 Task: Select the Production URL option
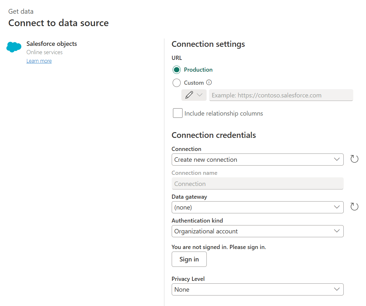pos(176,69)
